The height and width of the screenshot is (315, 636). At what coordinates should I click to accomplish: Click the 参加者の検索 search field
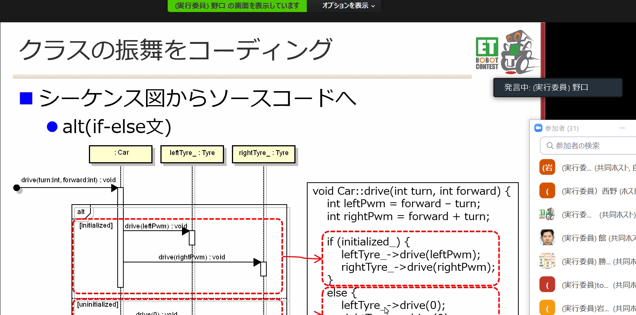[590, 146]
